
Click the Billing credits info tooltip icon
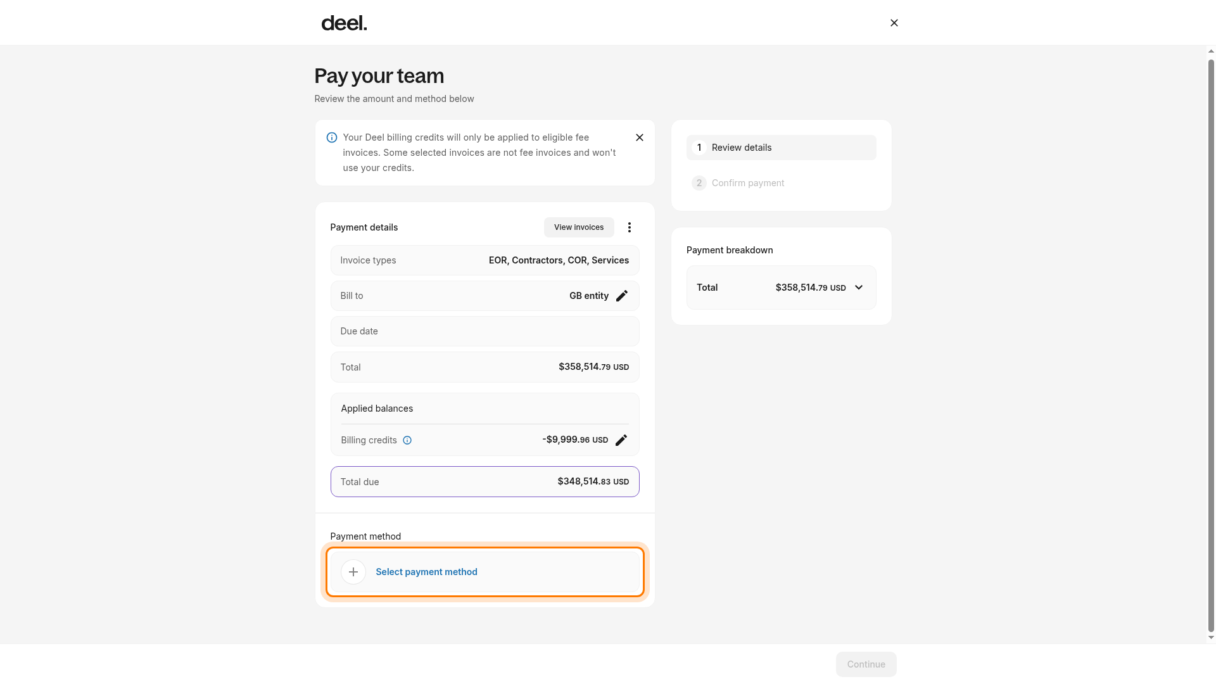[407, 440]
